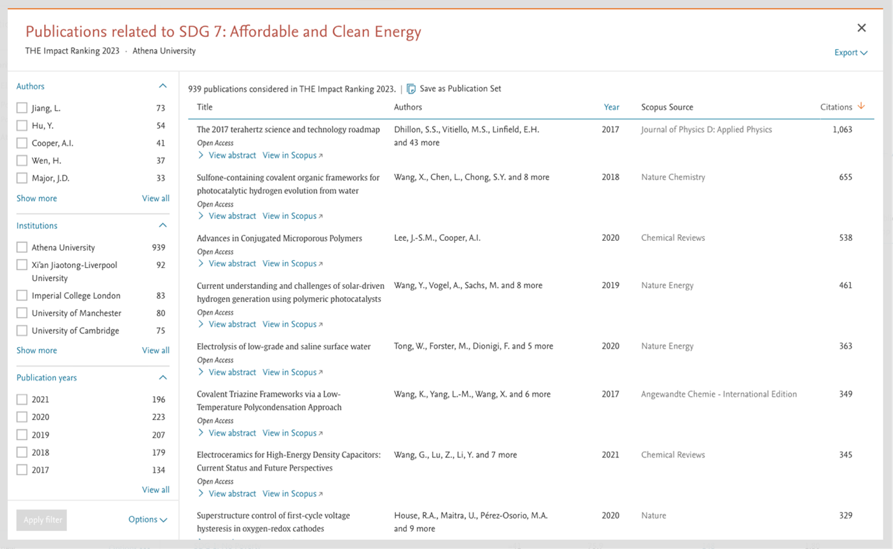Enable the Athena University institution checkbox
The image size is (893, 549).
22,247
